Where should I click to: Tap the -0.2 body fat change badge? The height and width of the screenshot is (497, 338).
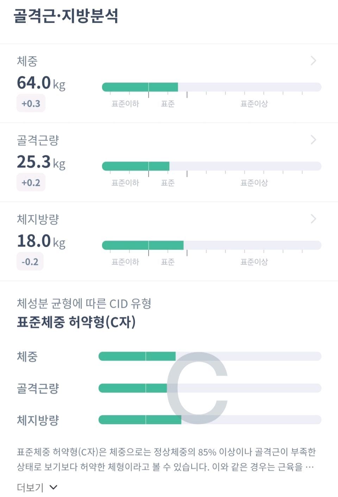(30, 262)
